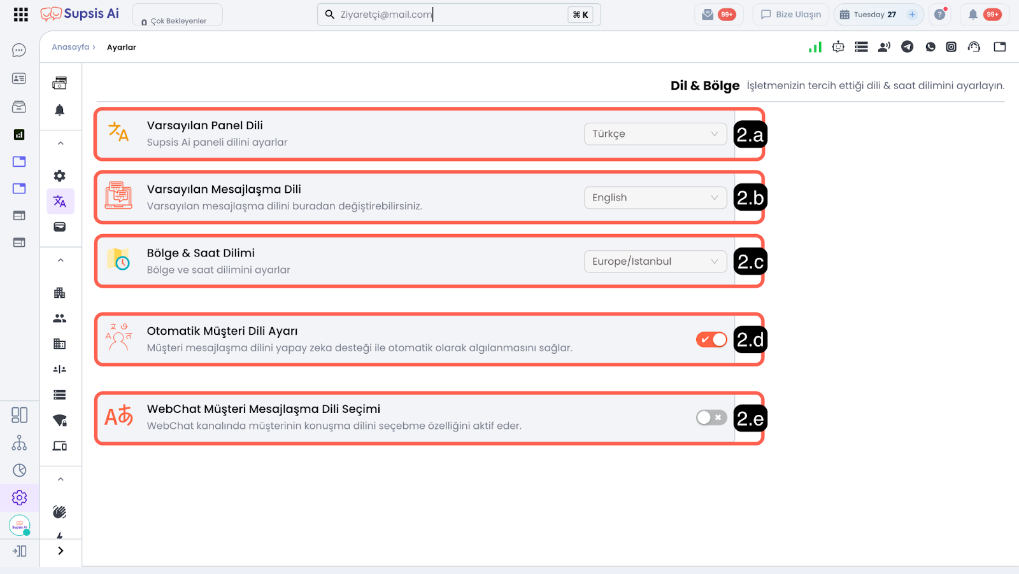
Task: Open the Türkçe panel language dropdown
Action: point(655,134)
